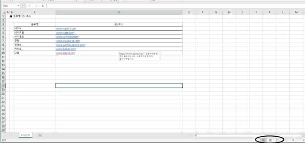Screen dimensions: 305x143
Task: Open the www.wemakeprice.com hyperlink
Action: point(71,45)
